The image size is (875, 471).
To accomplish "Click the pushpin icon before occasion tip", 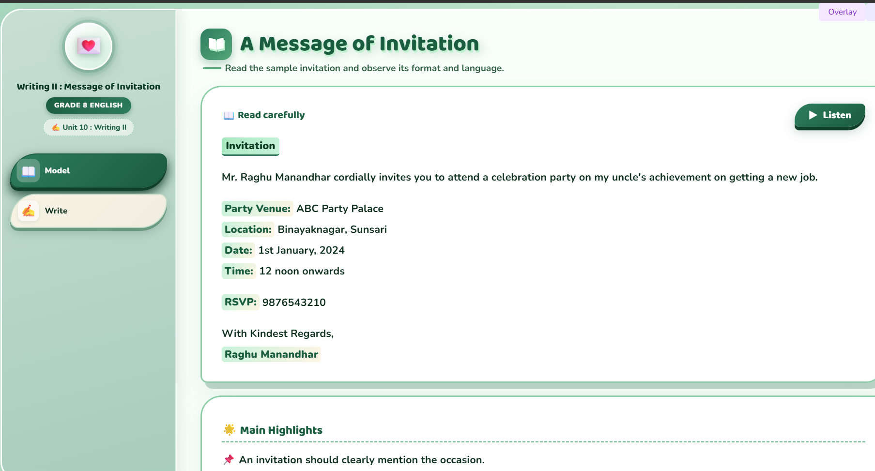I will (229, 459).
